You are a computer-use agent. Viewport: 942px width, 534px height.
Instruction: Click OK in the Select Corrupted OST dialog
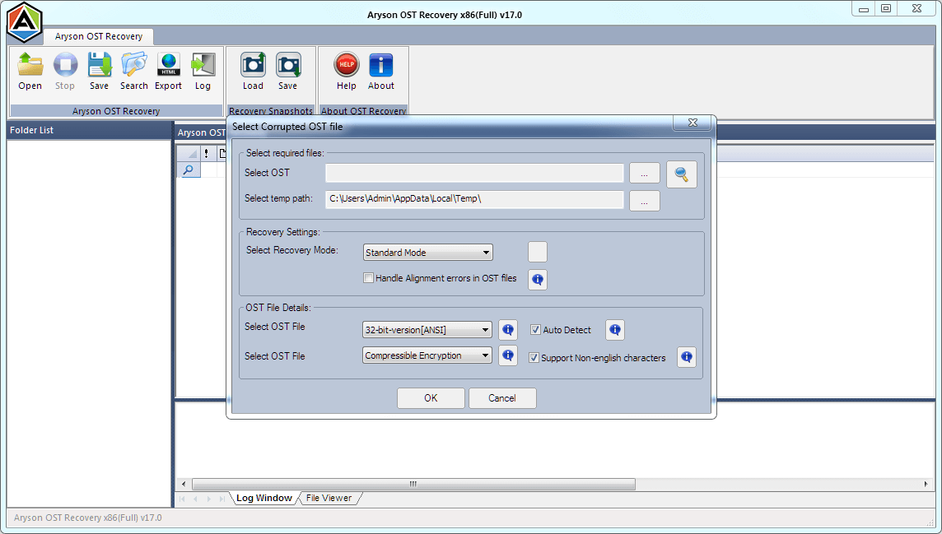click(431, 397)
